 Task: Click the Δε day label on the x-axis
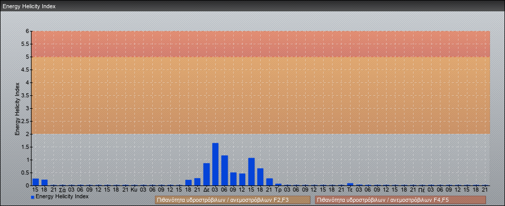(x=207, y=190)
